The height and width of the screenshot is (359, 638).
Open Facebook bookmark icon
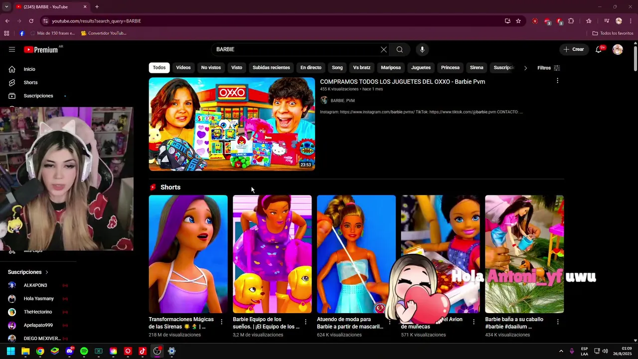[22, 33]
